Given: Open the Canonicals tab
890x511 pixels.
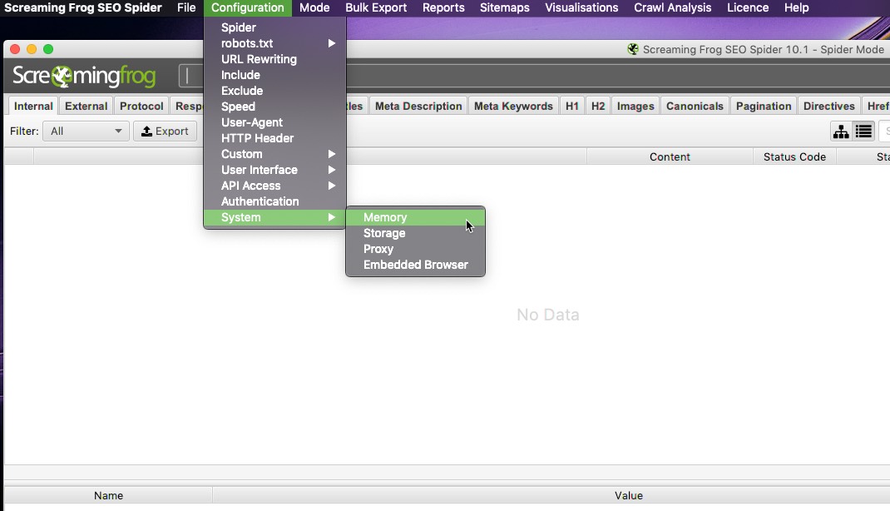Looking at the screenshot, I should click(695, 106).
